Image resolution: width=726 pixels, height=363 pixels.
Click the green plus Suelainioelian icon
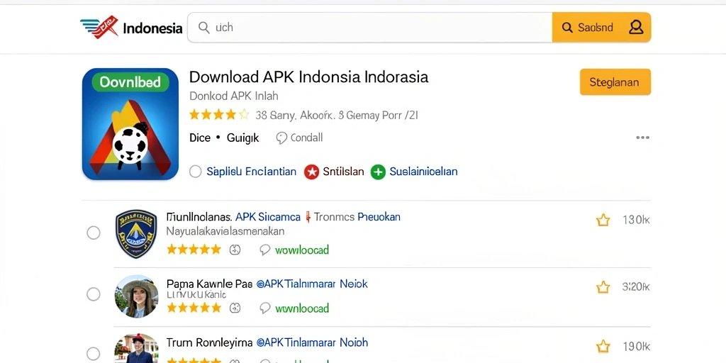click(378, 172)
